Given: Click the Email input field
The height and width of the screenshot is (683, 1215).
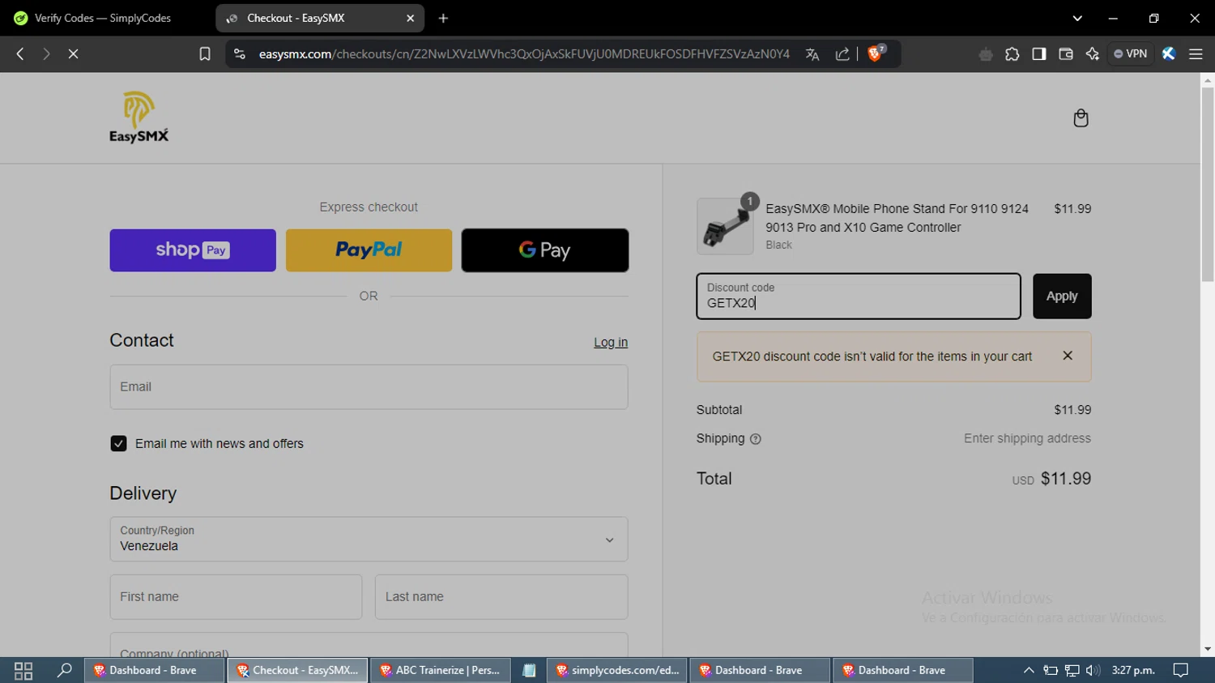Looking at the screenshot, I should click(x=369, y=387).
